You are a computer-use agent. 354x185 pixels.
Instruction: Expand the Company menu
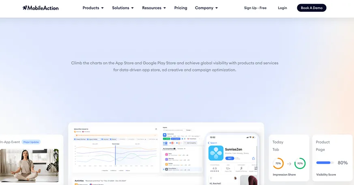tap(206, 8)
